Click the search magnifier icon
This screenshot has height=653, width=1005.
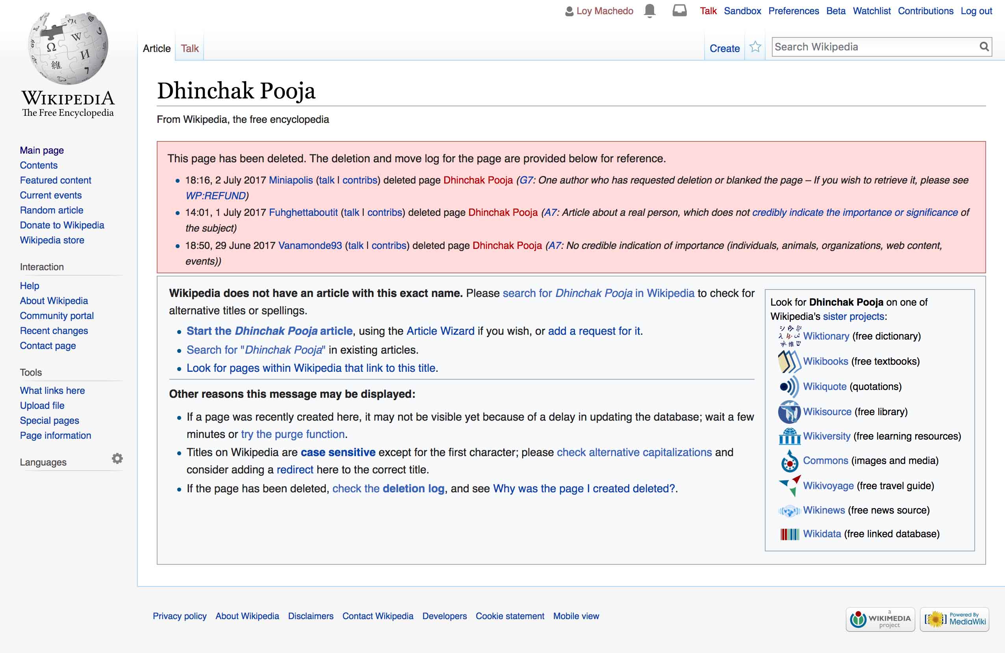(x=984, y=46)
